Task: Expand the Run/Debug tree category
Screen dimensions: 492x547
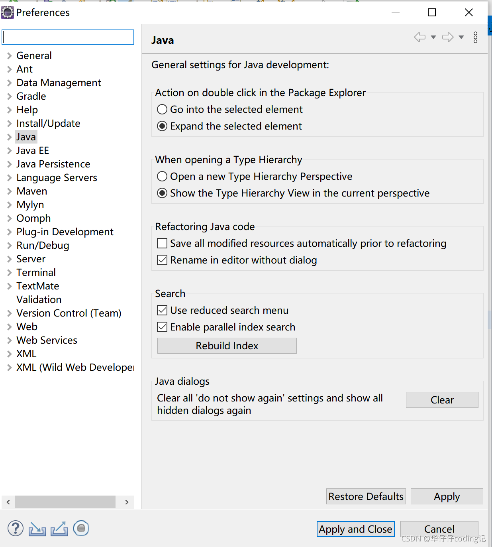Action: click(x=9, y=245)
